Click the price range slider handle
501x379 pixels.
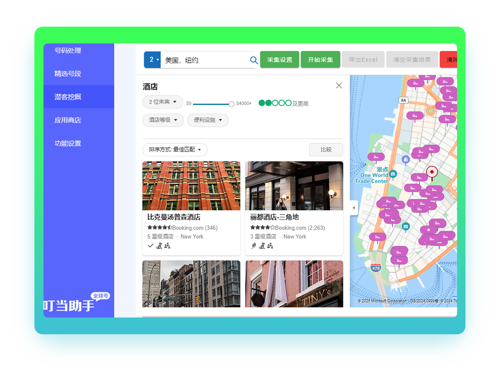pyautogui.click(x=231, y=104)
